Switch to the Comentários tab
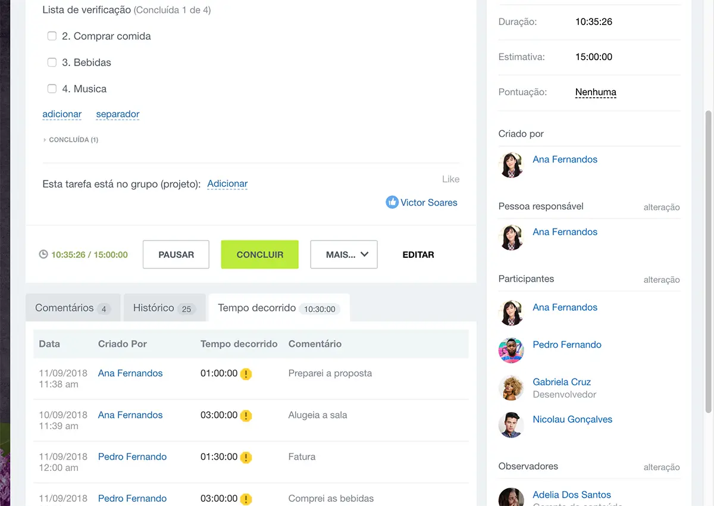The height and width of the screenshot is (506, 714). click(x=73, y=308)
